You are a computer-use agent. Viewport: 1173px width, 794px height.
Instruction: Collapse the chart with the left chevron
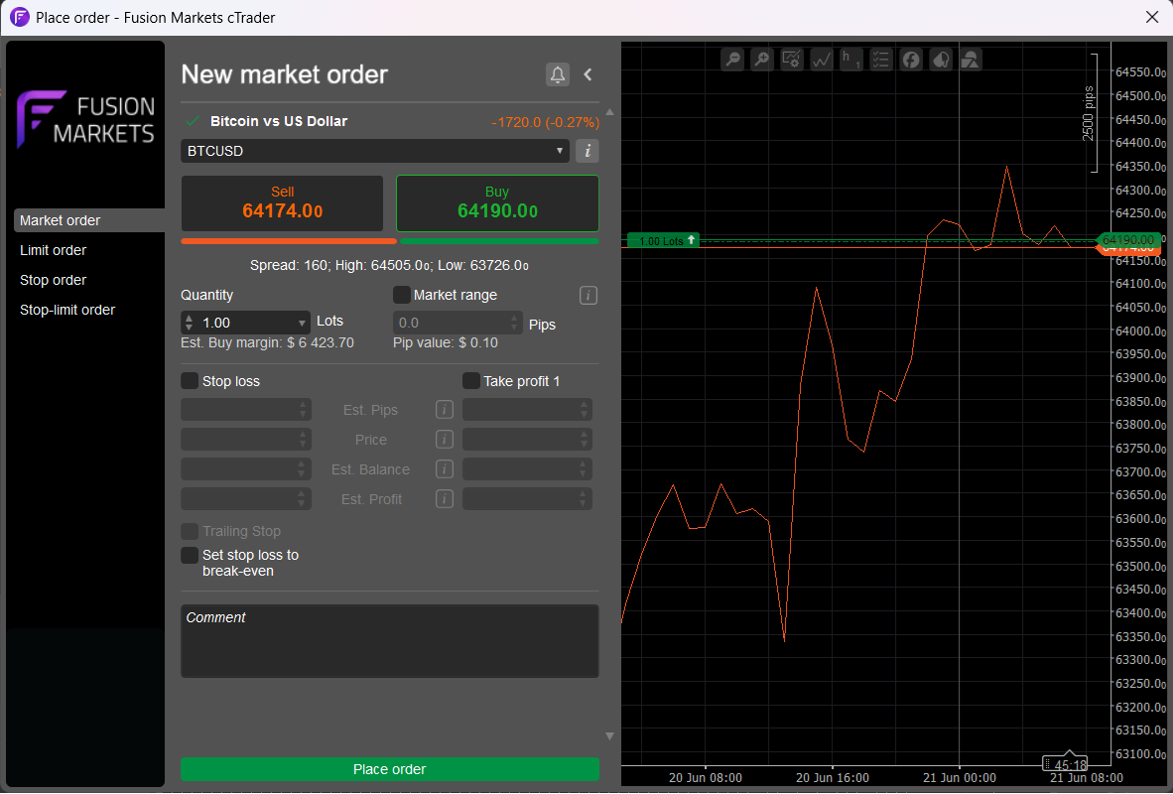[588, 74]
